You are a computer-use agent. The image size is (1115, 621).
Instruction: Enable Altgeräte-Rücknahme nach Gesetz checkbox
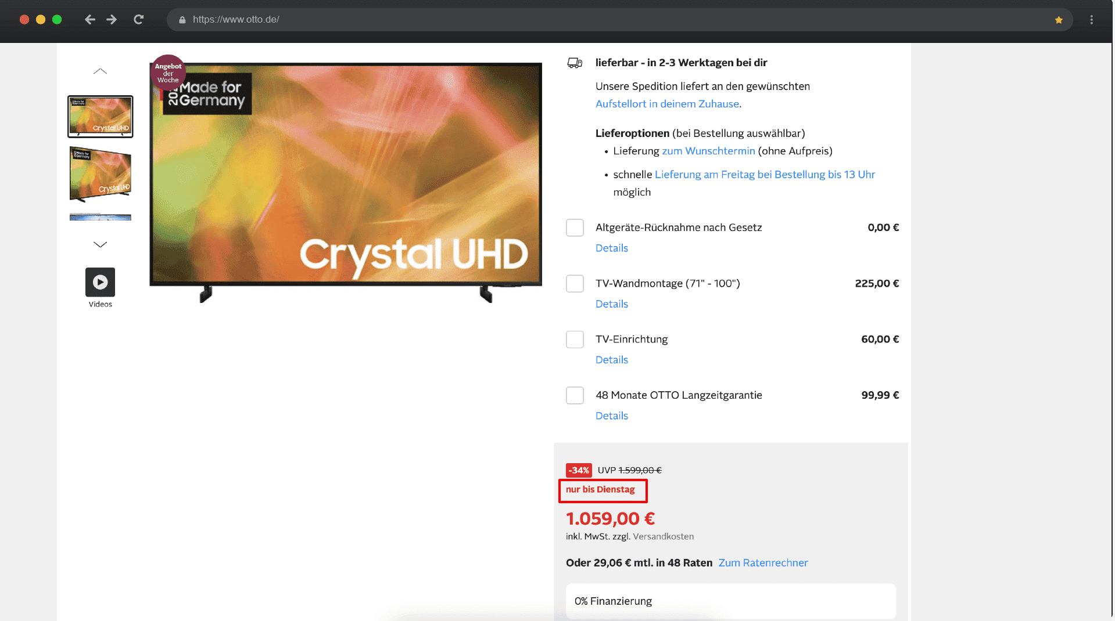575,228
